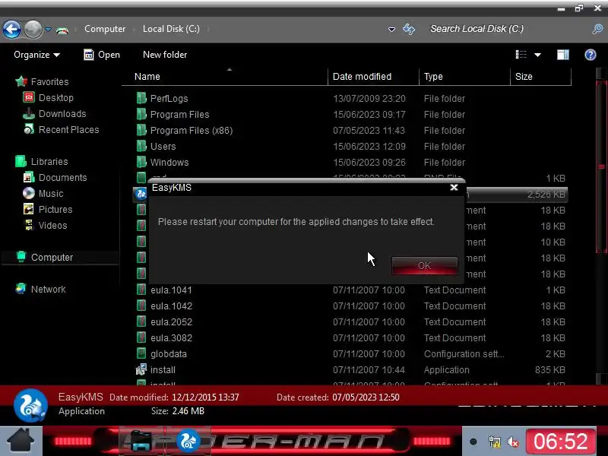Viewport: 608px width, 456px height.
Task: Click Open in the command bar
Action: click(102, 55)
